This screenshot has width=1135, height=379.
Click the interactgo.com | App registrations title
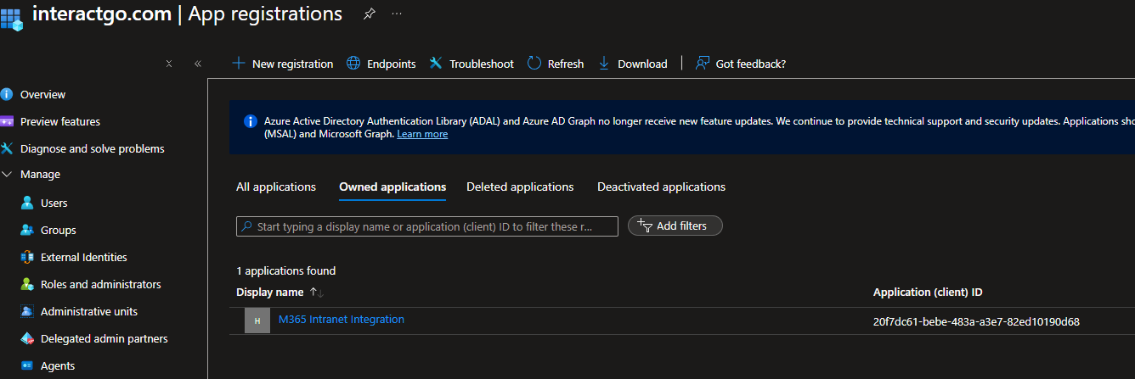(x=187, y=14)
